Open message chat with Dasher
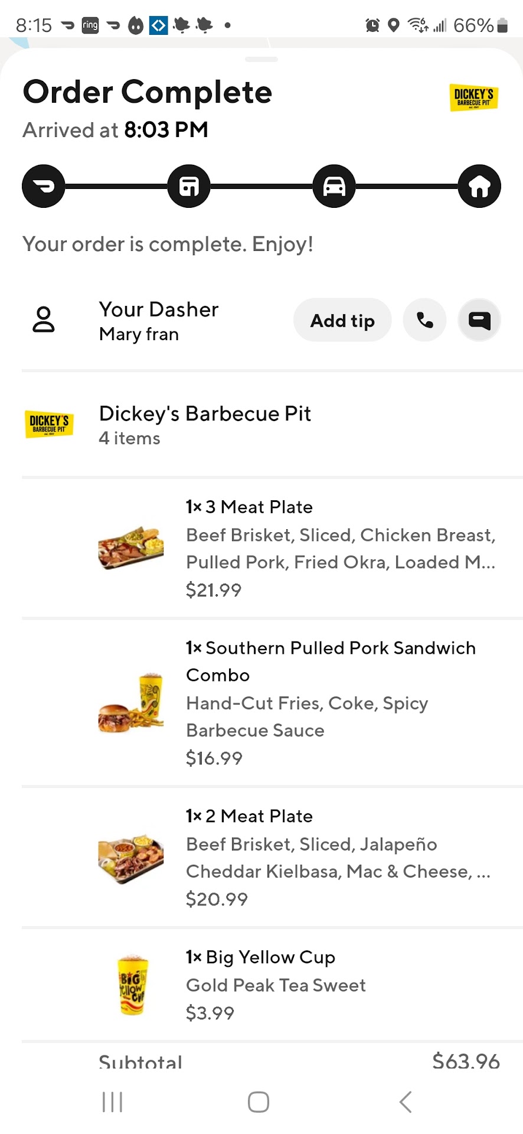523x1134 pixels. click(x=479, y=320)
